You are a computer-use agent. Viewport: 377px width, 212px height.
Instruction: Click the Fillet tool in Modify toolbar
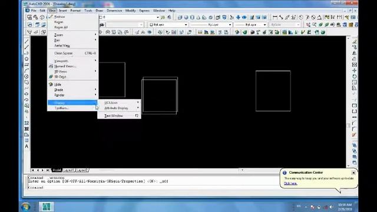point(354,129)
